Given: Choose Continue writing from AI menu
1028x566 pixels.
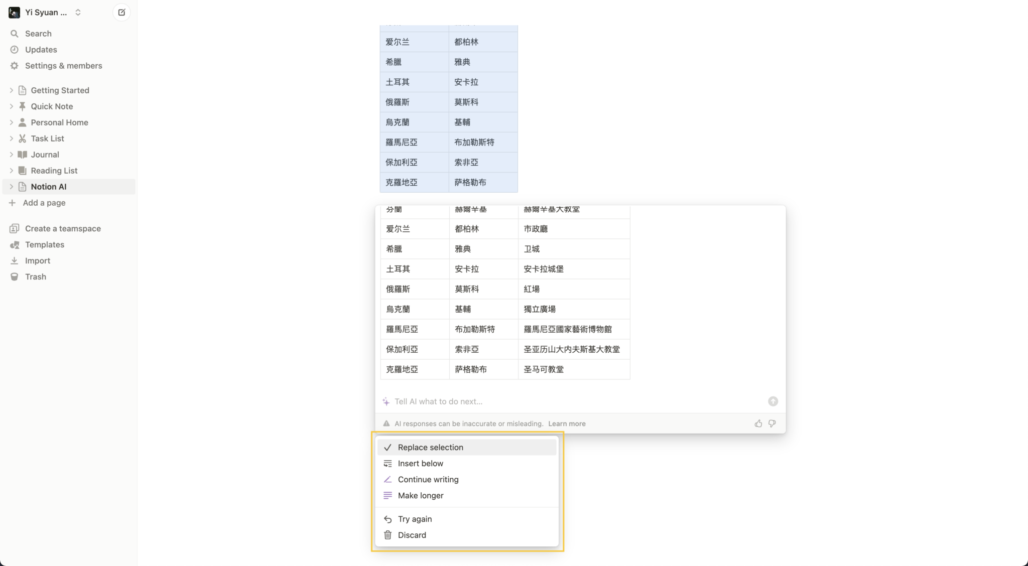Looking at the screenshot, I should point(428,479).
